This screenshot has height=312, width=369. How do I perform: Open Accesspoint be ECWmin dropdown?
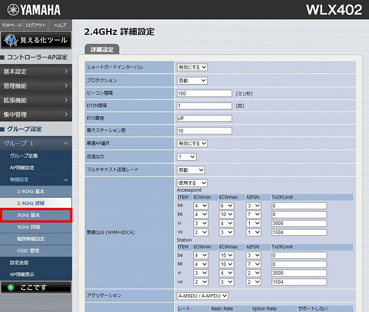(x=201, y=206)
